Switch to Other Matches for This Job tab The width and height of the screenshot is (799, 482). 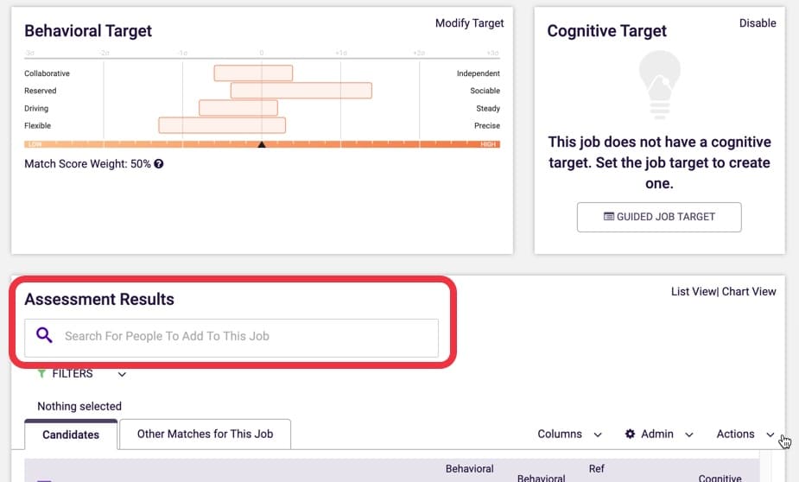(205, 434)
